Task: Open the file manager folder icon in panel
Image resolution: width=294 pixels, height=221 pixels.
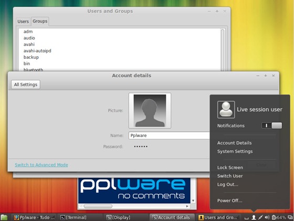Action: pos(4,217)
